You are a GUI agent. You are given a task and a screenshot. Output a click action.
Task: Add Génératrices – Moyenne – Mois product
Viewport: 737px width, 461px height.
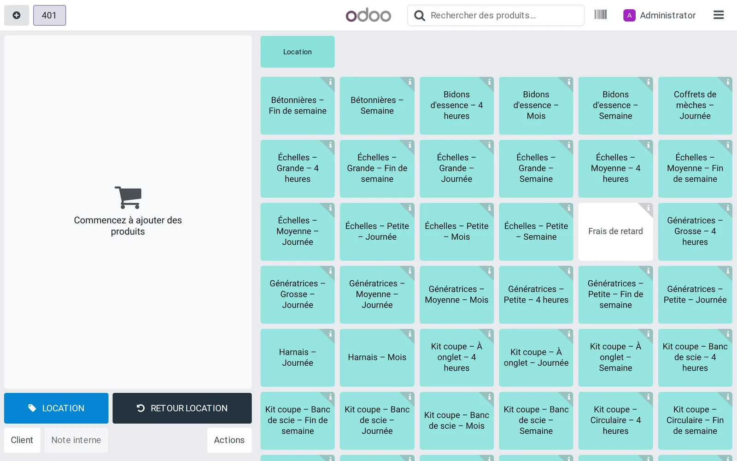click(456, 295)
